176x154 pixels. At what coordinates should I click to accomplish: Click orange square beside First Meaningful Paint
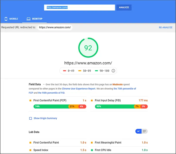tap(92, 143)
